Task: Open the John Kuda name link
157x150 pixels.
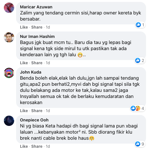Action: click(x=31, y=72)
